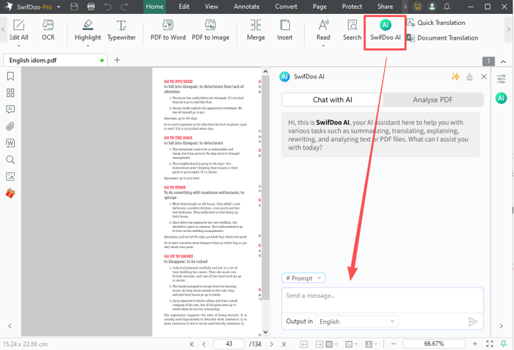Open the Search tool in ribbon
Screen dimensions: 514x350
click(x=352, y=31)
